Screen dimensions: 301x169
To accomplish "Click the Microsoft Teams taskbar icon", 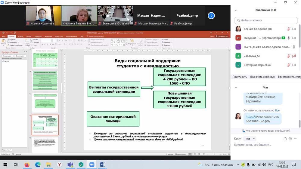I will pyautogui.click(x=70, y=164).
